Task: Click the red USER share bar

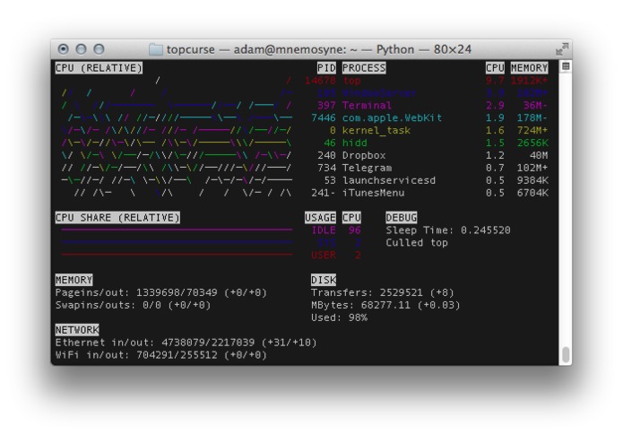Action: tap(177, 255)
